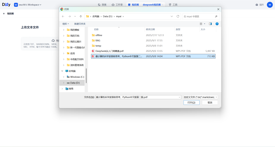Viewport: 275px width, 147px height.
Task: Refresh the myai folder listing
Action: pyautogui.click(x=178, y=16)
